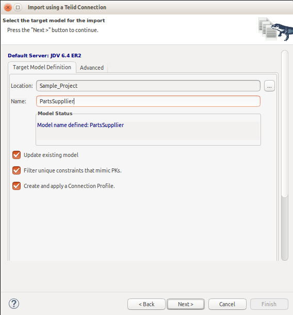Disable Create and apply a Connection Profile
The image size is (293, 315).
click(17, 186)
